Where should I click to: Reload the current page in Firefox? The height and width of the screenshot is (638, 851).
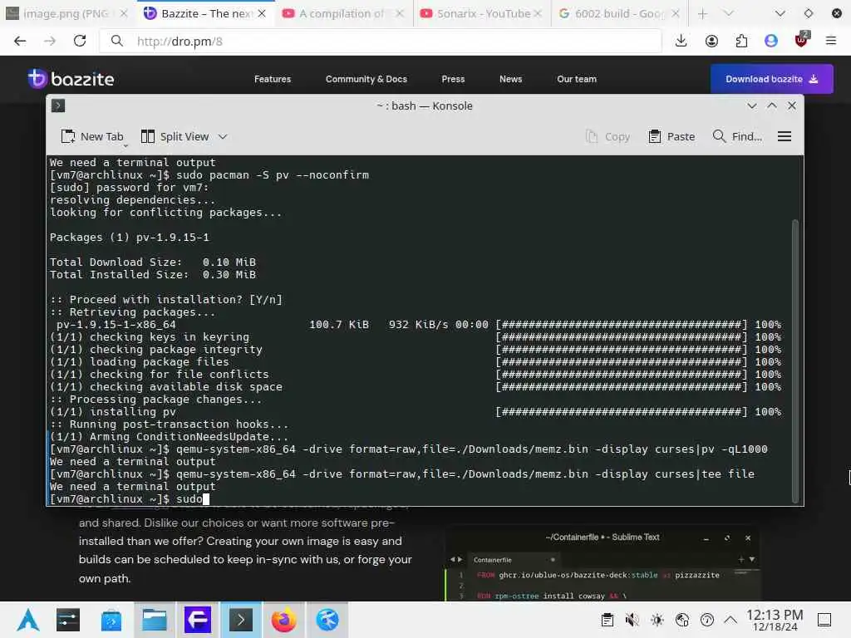tap(80, 42)
